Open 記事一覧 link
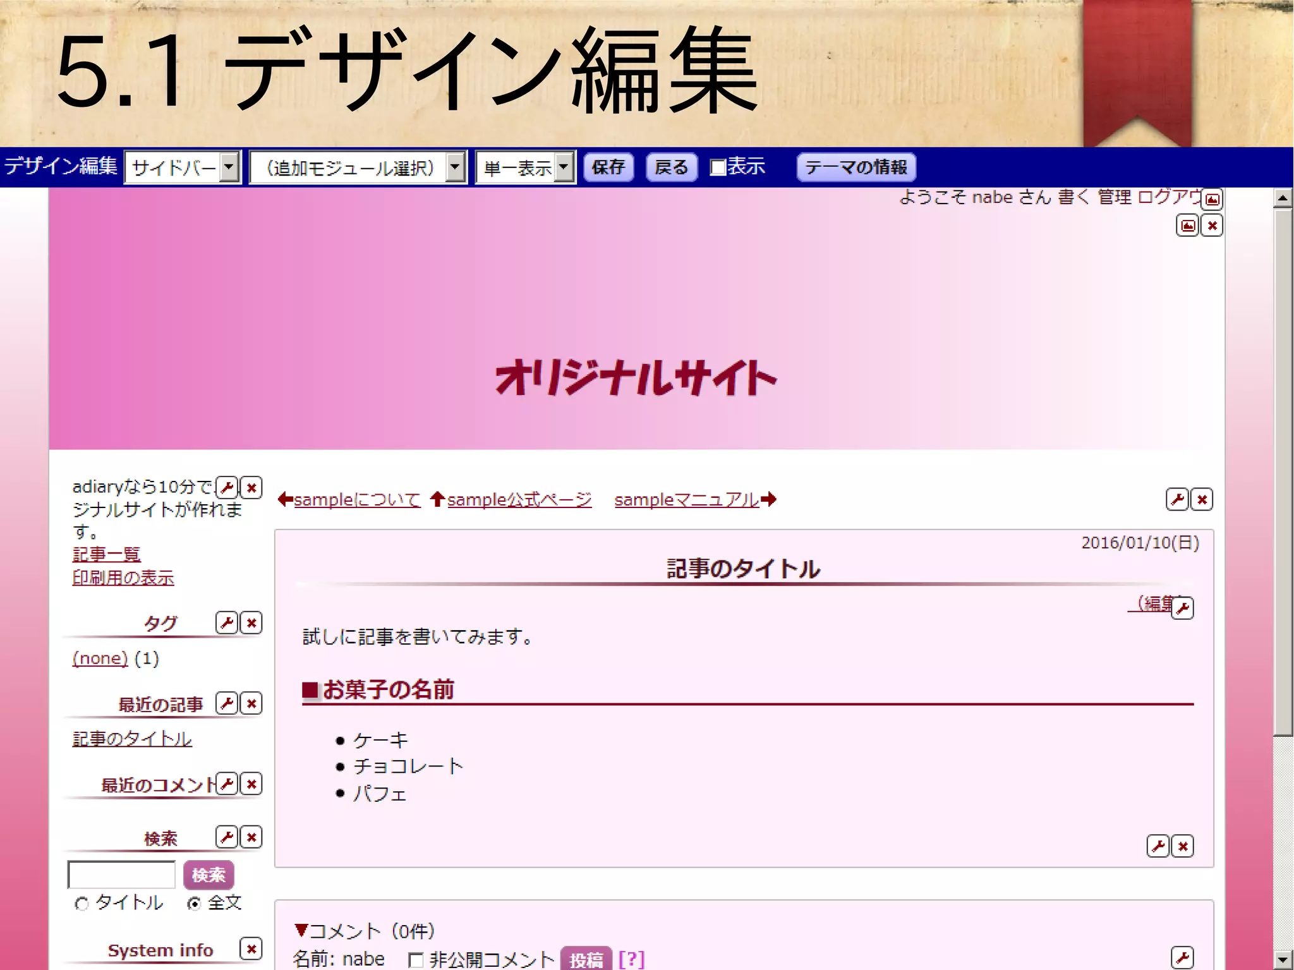 pyautogui.click(x=106, y=554)
